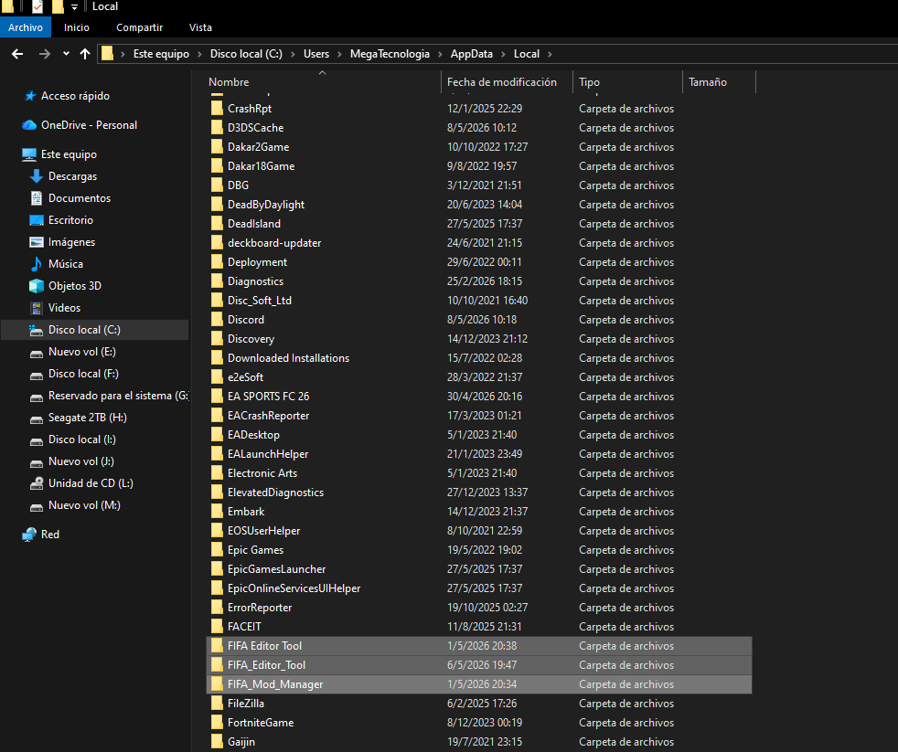Click the Imágenes sidebar icon

click(36, 242)
